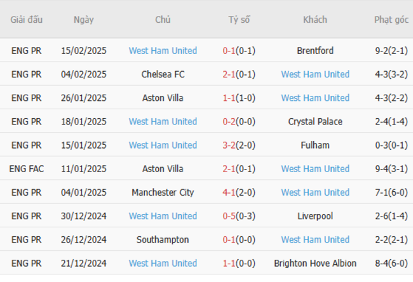Open West Ham United link in Crystal Palace row
This screenshot has height=282, width=413.
163,121
